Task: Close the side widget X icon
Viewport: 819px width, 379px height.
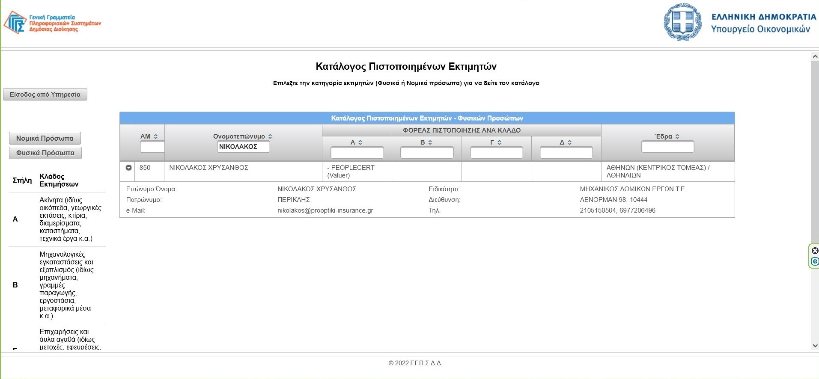Action: 815,251
